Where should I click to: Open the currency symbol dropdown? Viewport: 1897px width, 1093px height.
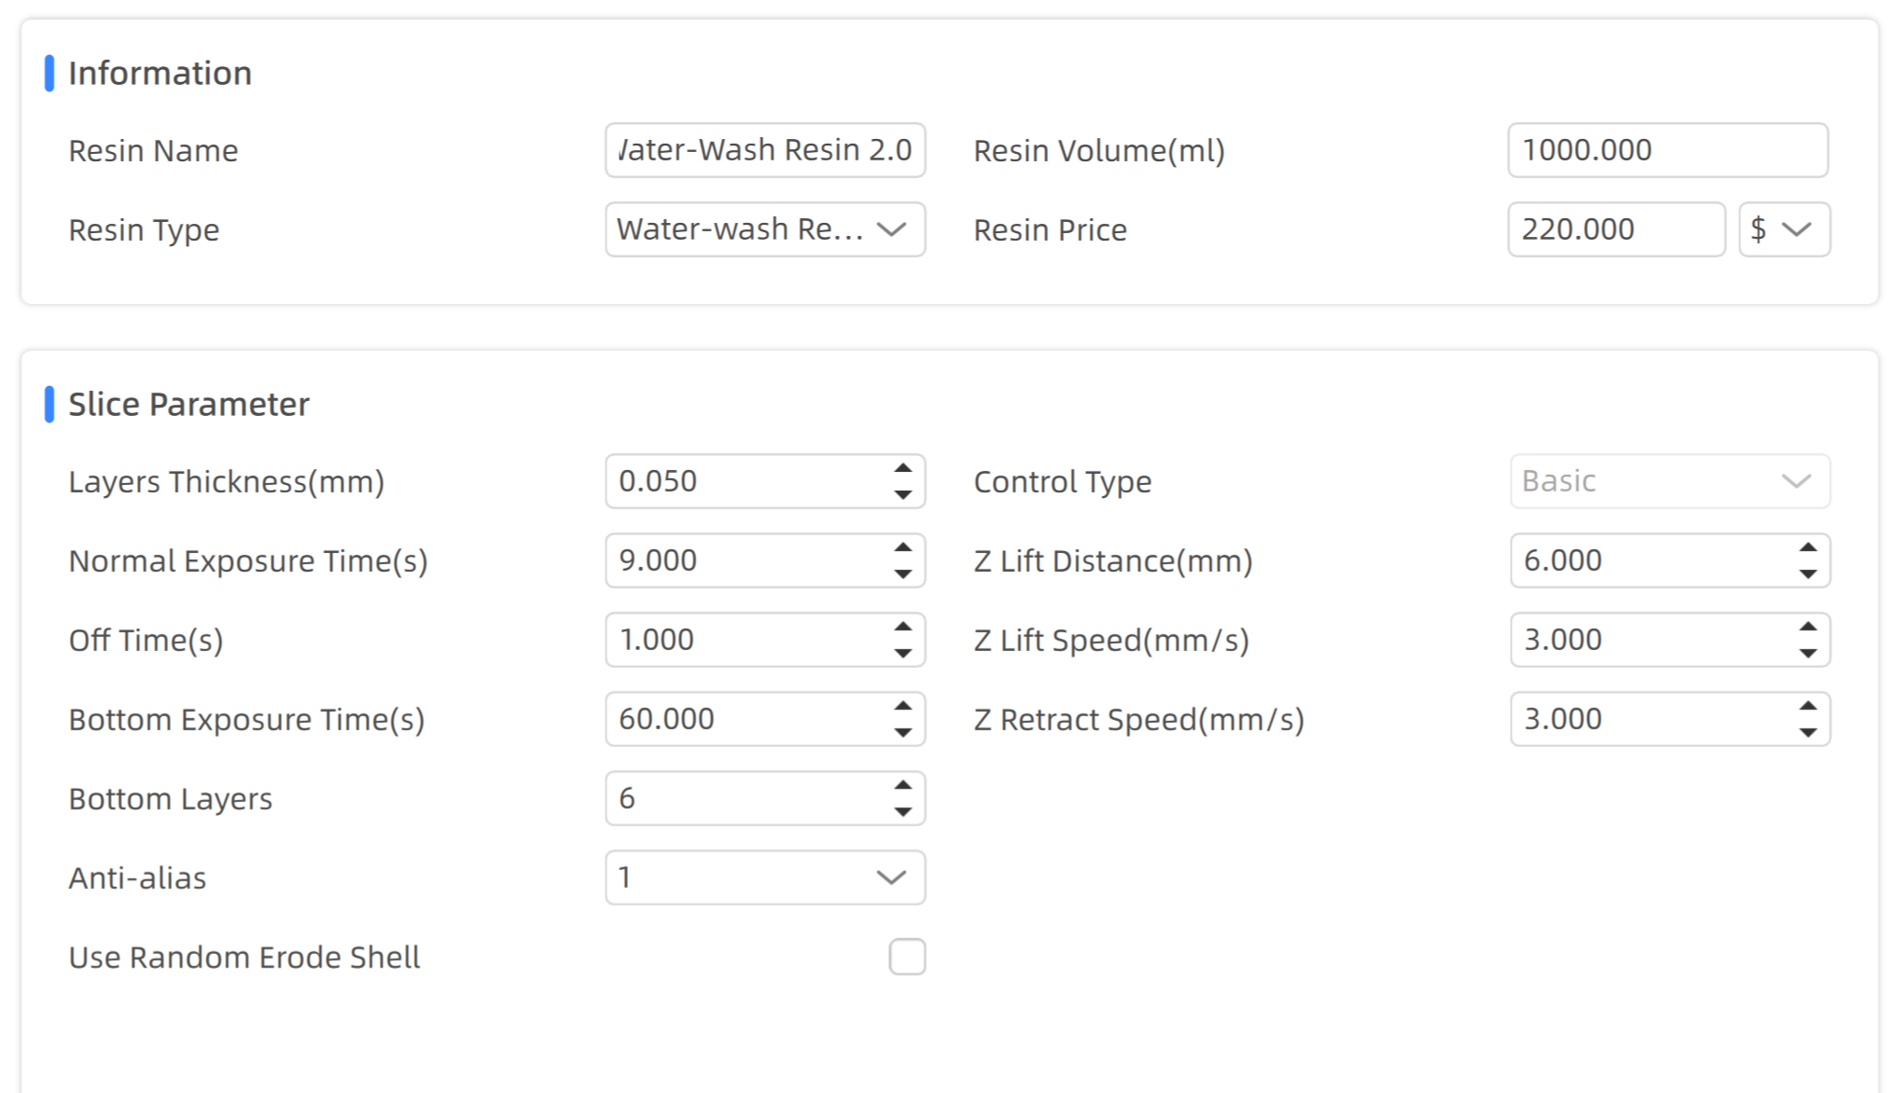(1783, 229)
